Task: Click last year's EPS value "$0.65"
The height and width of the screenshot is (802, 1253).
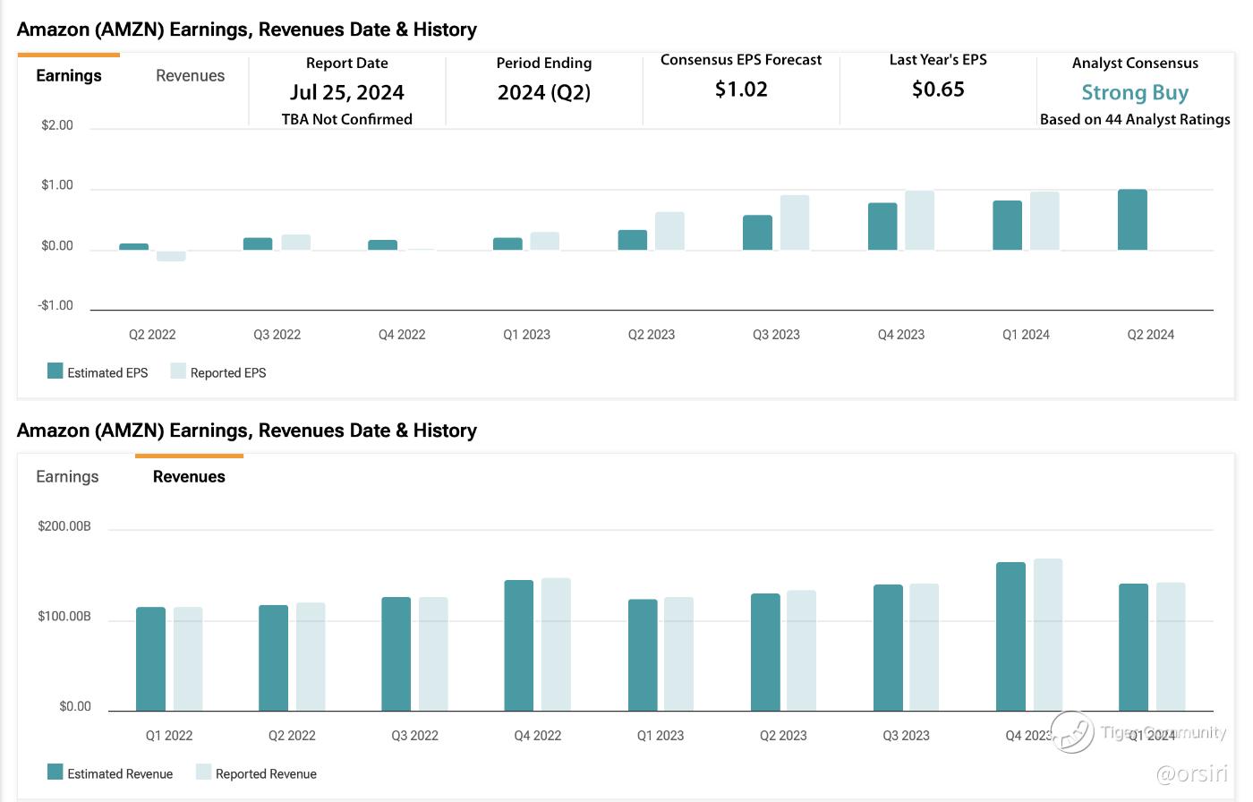Action: pos(938,90)
